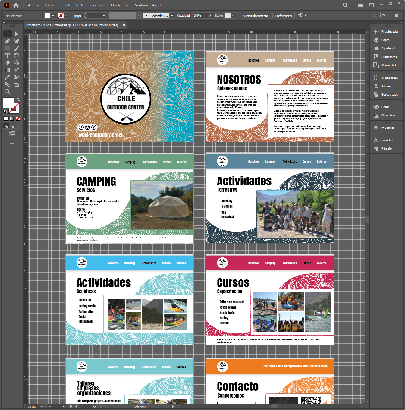The height and width of the screenshot is (410, 405).
Task: Select the Paintbrush tool
Action: (17, 48)
